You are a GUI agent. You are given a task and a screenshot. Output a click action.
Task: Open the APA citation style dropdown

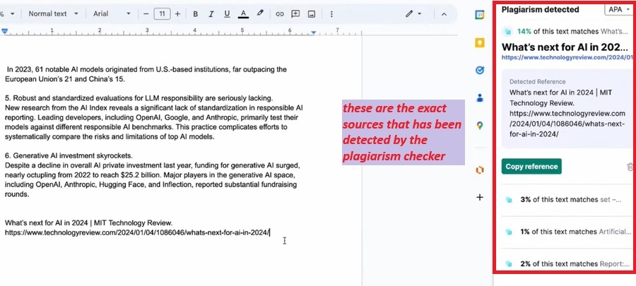[618, 9]
